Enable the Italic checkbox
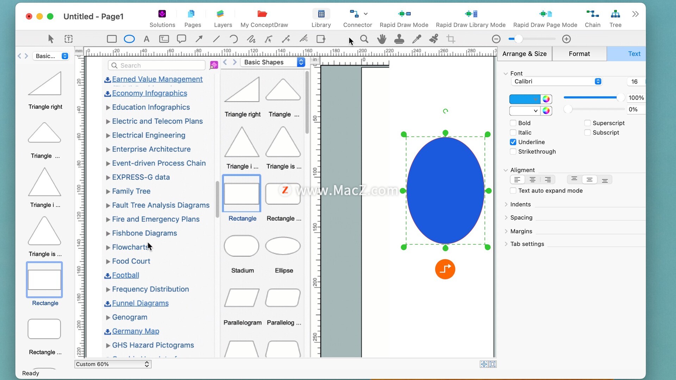The image size is (676, 380). (513, 132)
